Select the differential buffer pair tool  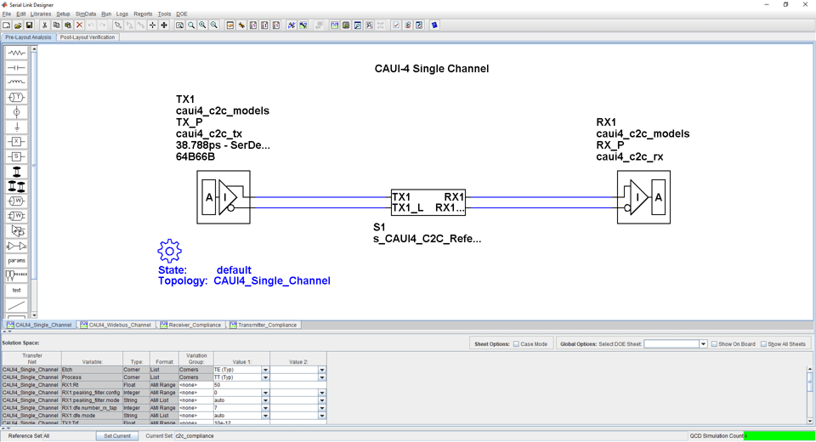tap(17, 246)
